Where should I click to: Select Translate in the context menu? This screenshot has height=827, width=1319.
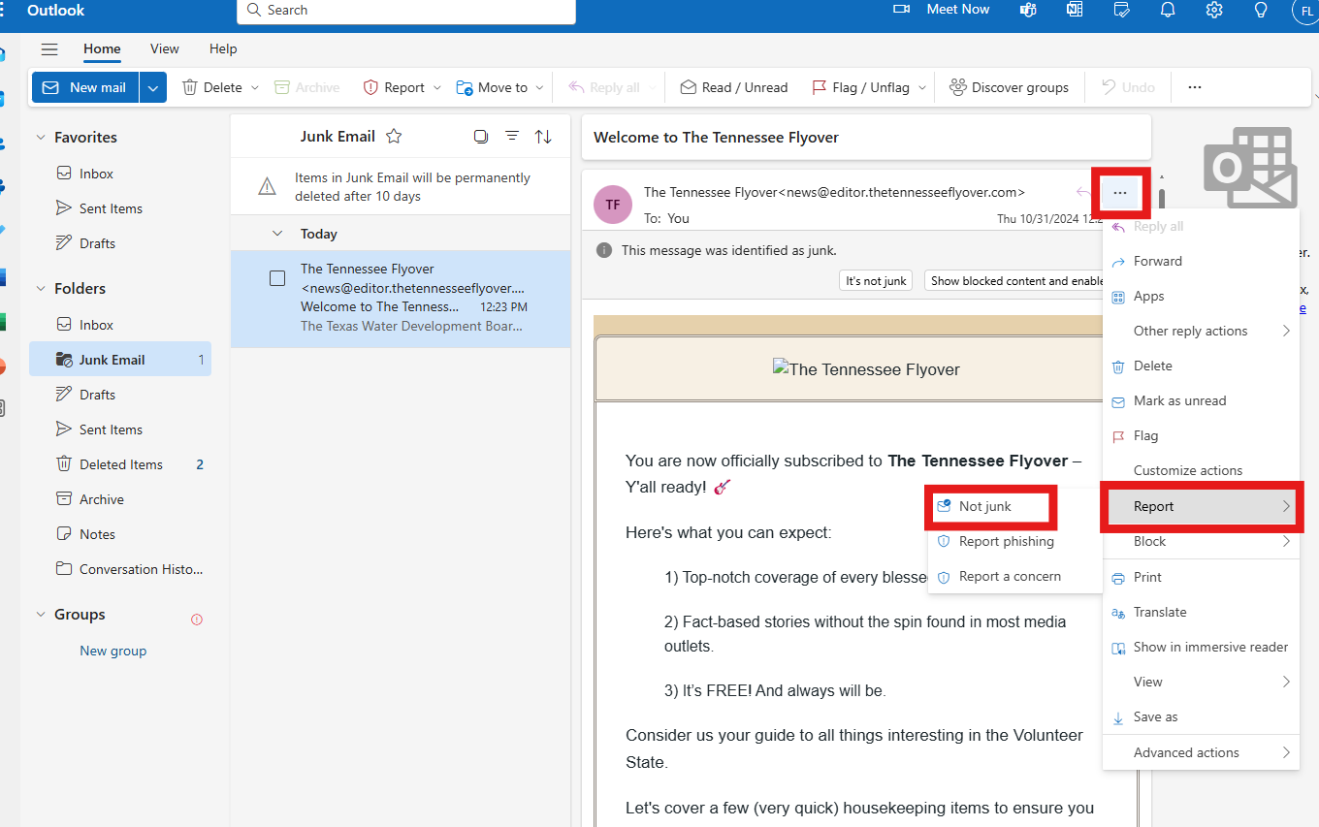point(1201,612)
